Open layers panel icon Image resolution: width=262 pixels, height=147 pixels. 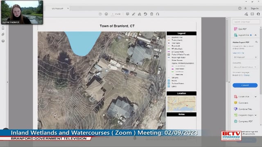pyautogui.click(x=3, y=41)
